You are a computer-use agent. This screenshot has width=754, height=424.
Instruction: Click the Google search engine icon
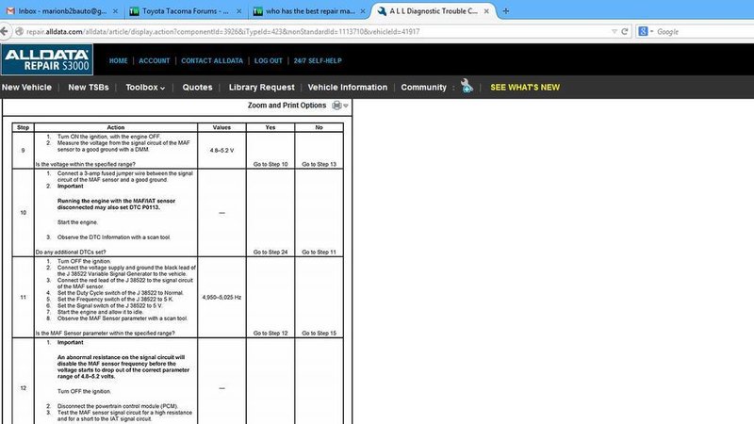pyautogui.click(x=643, y=32)
